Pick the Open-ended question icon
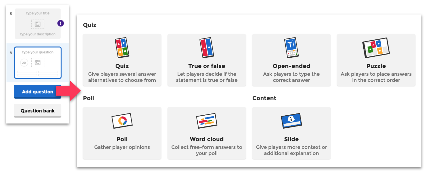The image size is (427, 173). pyautogui.click(x=291, y=48)
